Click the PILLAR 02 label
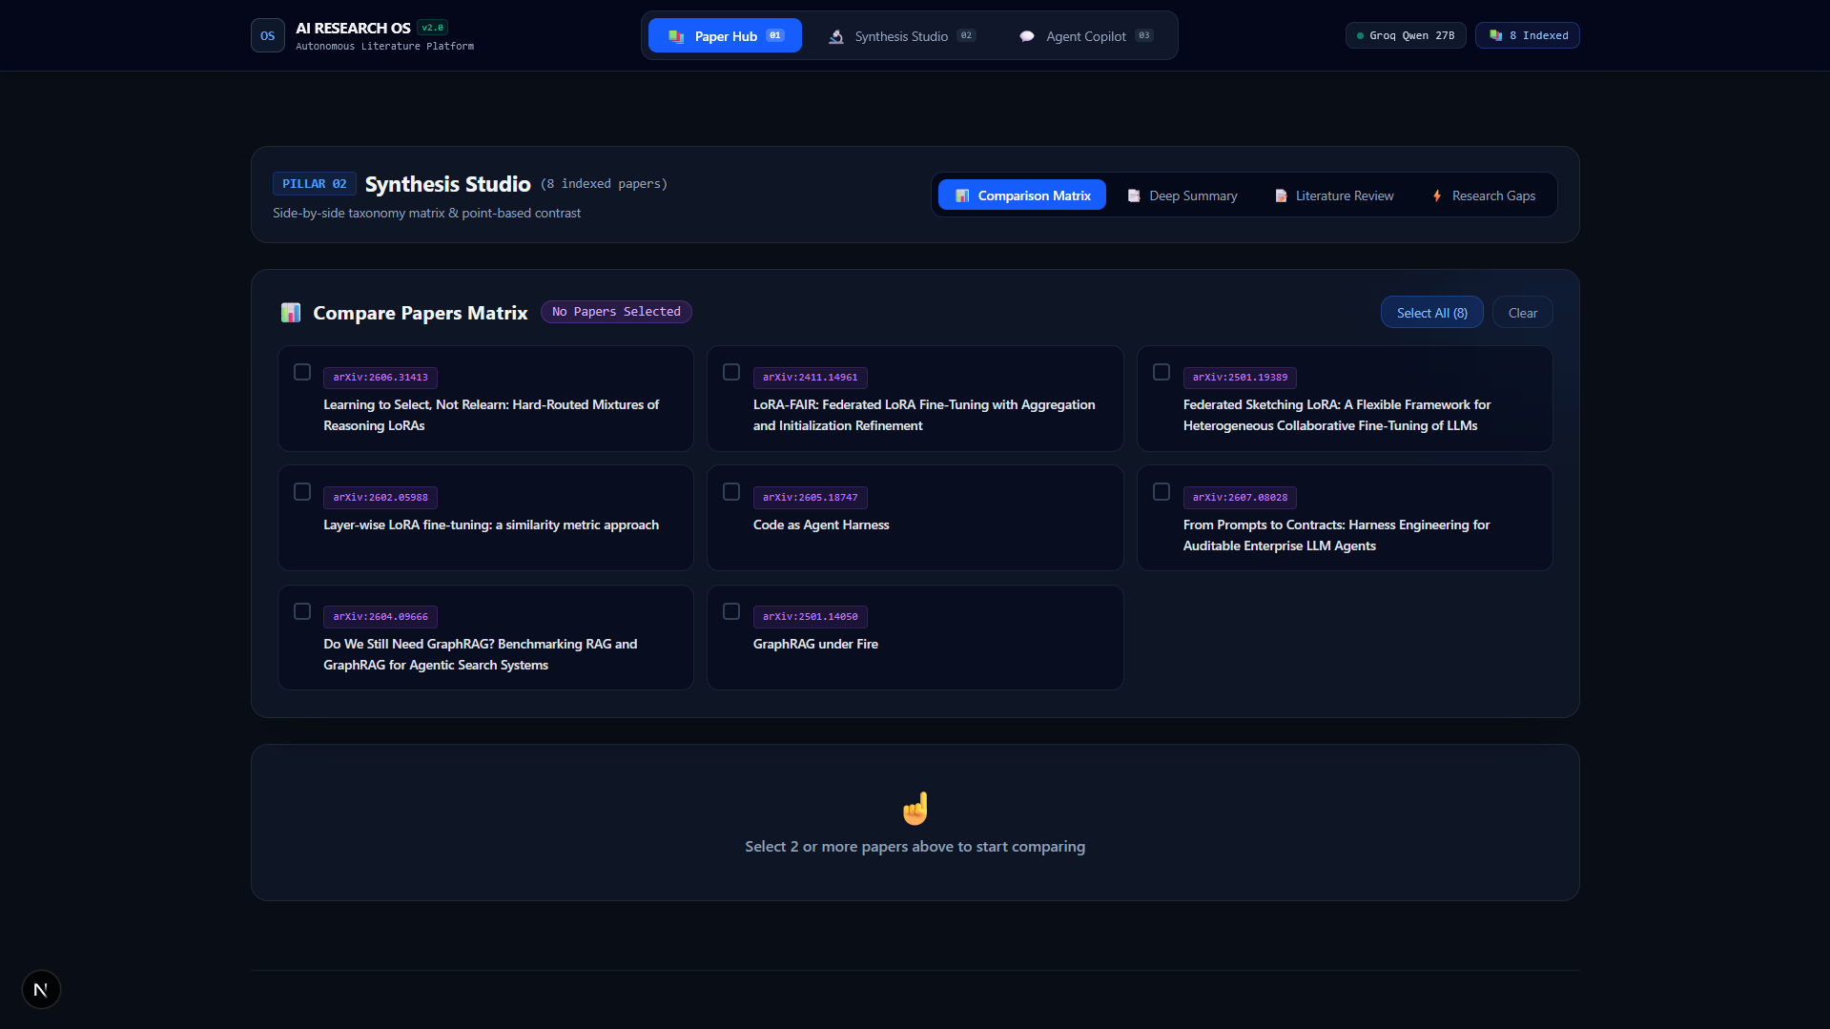Screen dimensions: 1830x1029 (315, 184)
